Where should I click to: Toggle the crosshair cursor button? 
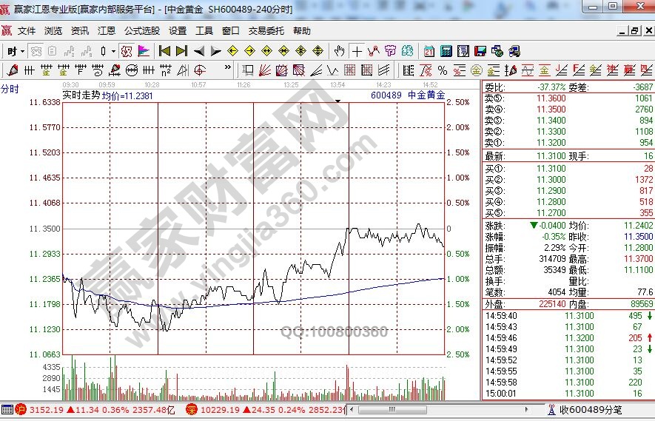(357, 51)
